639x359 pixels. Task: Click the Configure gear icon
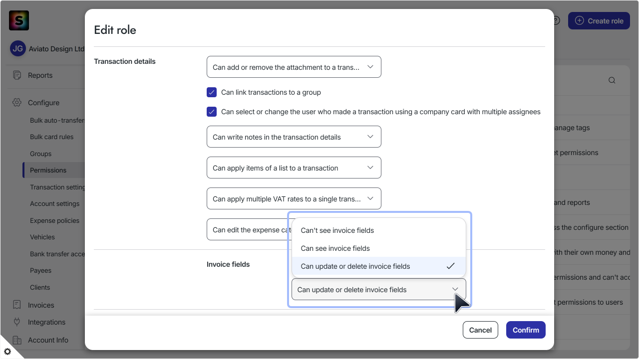coord(17,102)
